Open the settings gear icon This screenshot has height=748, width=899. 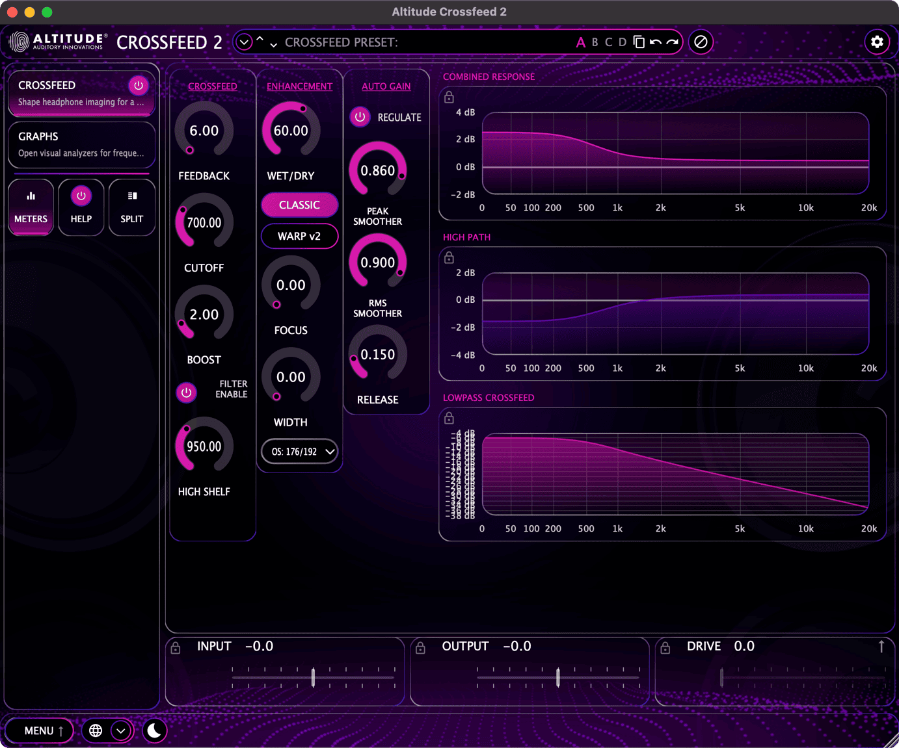click(877, 42)
